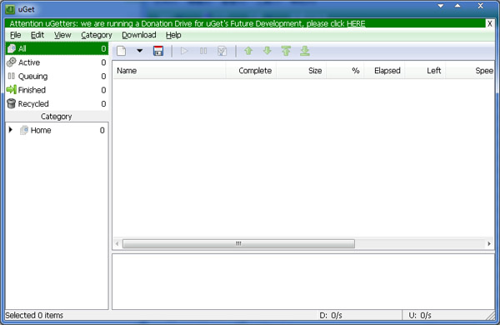Dismiss the donation banner with X
The width and height of the screenshot is (500, 325).
pos(490,23)
